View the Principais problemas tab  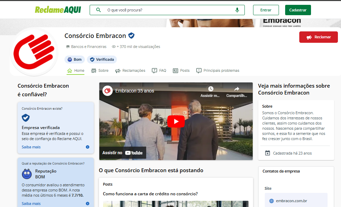[x=218, y=70]
